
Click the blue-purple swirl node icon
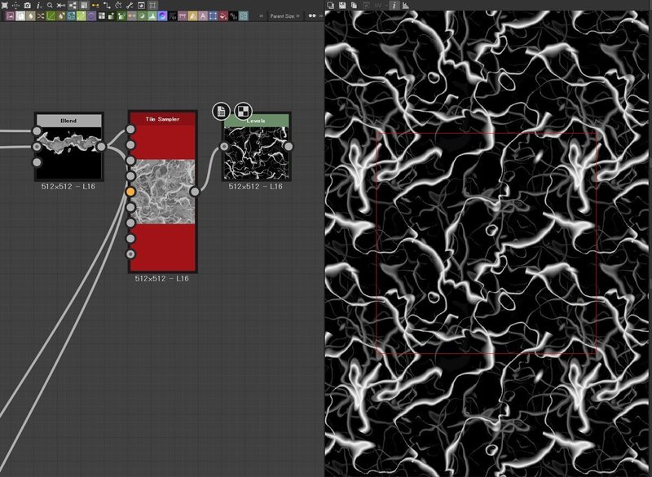click(x=162, y=16)
